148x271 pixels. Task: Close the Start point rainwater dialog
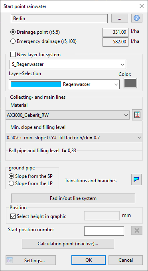point(141,6)
